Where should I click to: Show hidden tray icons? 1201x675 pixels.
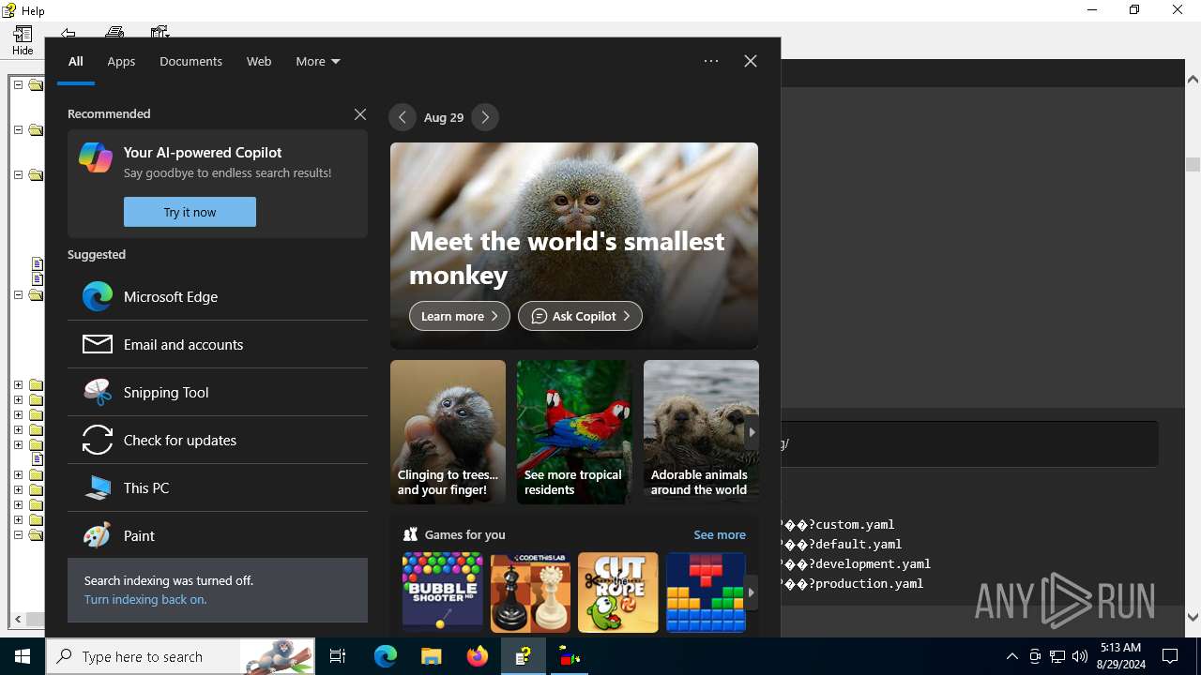tap(1012, 656)
